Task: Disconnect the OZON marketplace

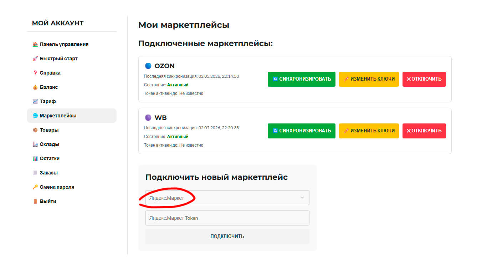Action: click(424, 79)
